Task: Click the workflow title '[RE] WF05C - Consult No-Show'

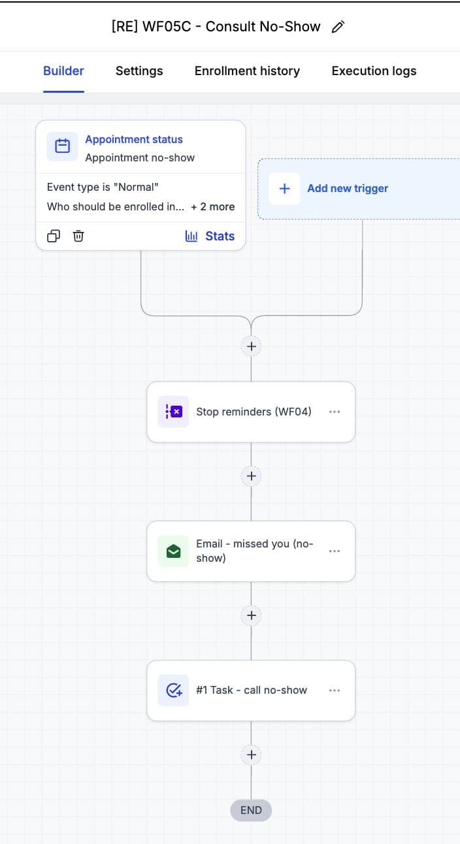Action: pyautogui.click(x=216, y=27)
